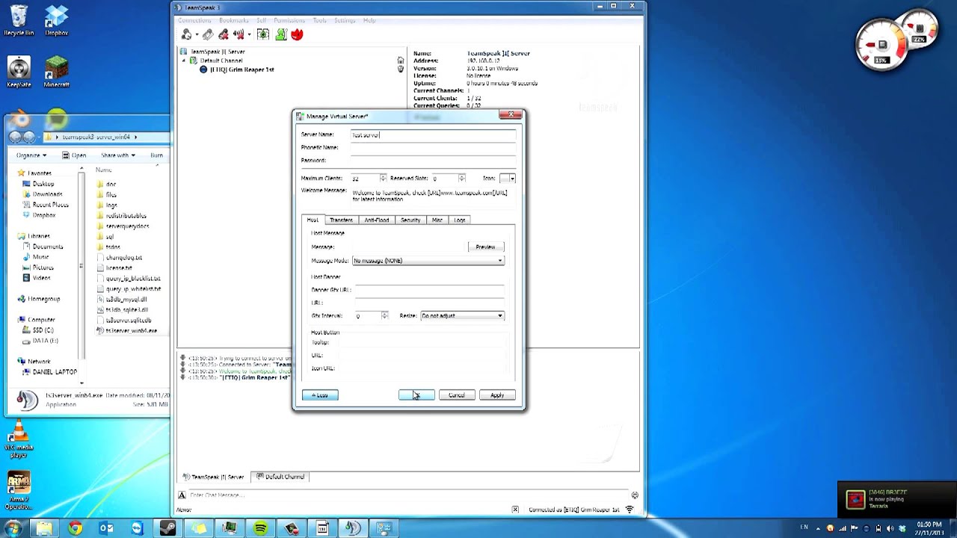
Task: Click the Windows Start button
Action: coord(13,528)
